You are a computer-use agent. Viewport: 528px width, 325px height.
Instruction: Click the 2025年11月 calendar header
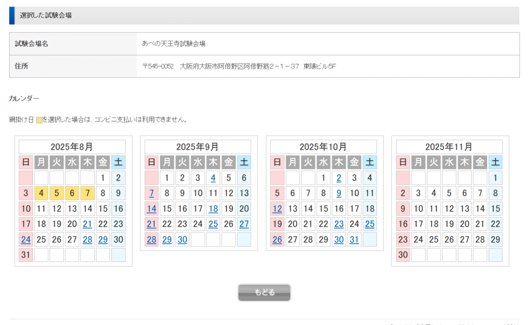coord(449,147)
